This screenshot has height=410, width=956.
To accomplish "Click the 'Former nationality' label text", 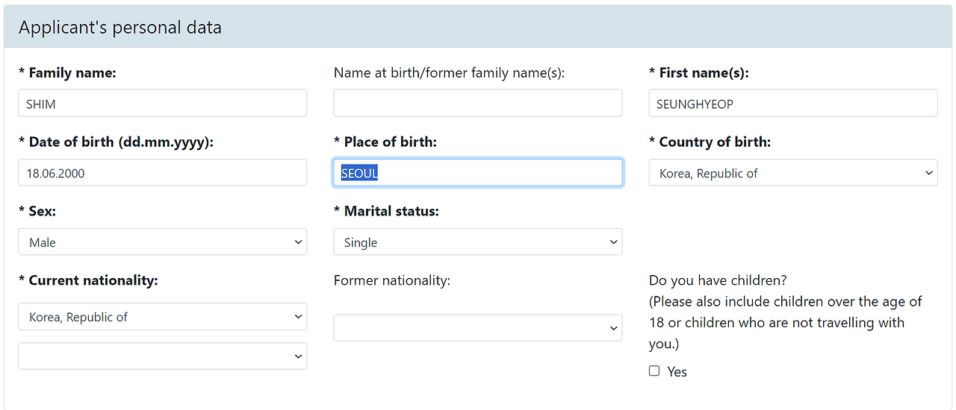I will [392, 281].
